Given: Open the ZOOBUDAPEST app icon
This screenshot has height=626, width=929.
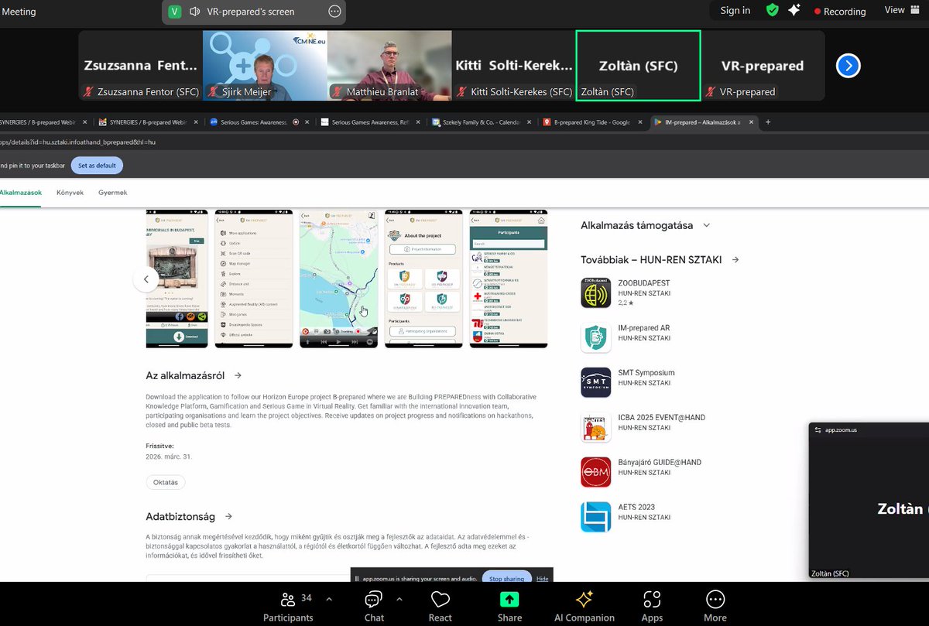Looking at the screenshot, I should (596, 292).
